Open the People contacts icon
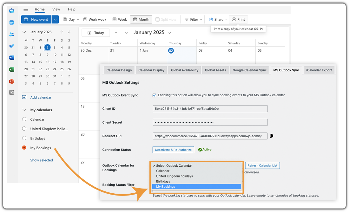The width and height of the screenshot is (349, 212). click(x=11, y=34)
